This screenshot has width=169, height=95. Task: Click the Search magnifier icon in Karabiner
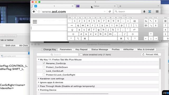click(x=52, y=55)
